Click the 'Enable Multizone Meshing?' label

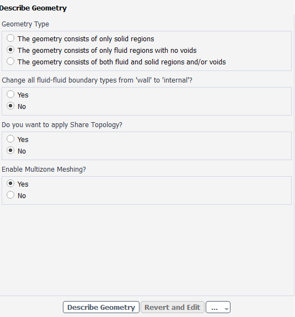tap(44, 169)
